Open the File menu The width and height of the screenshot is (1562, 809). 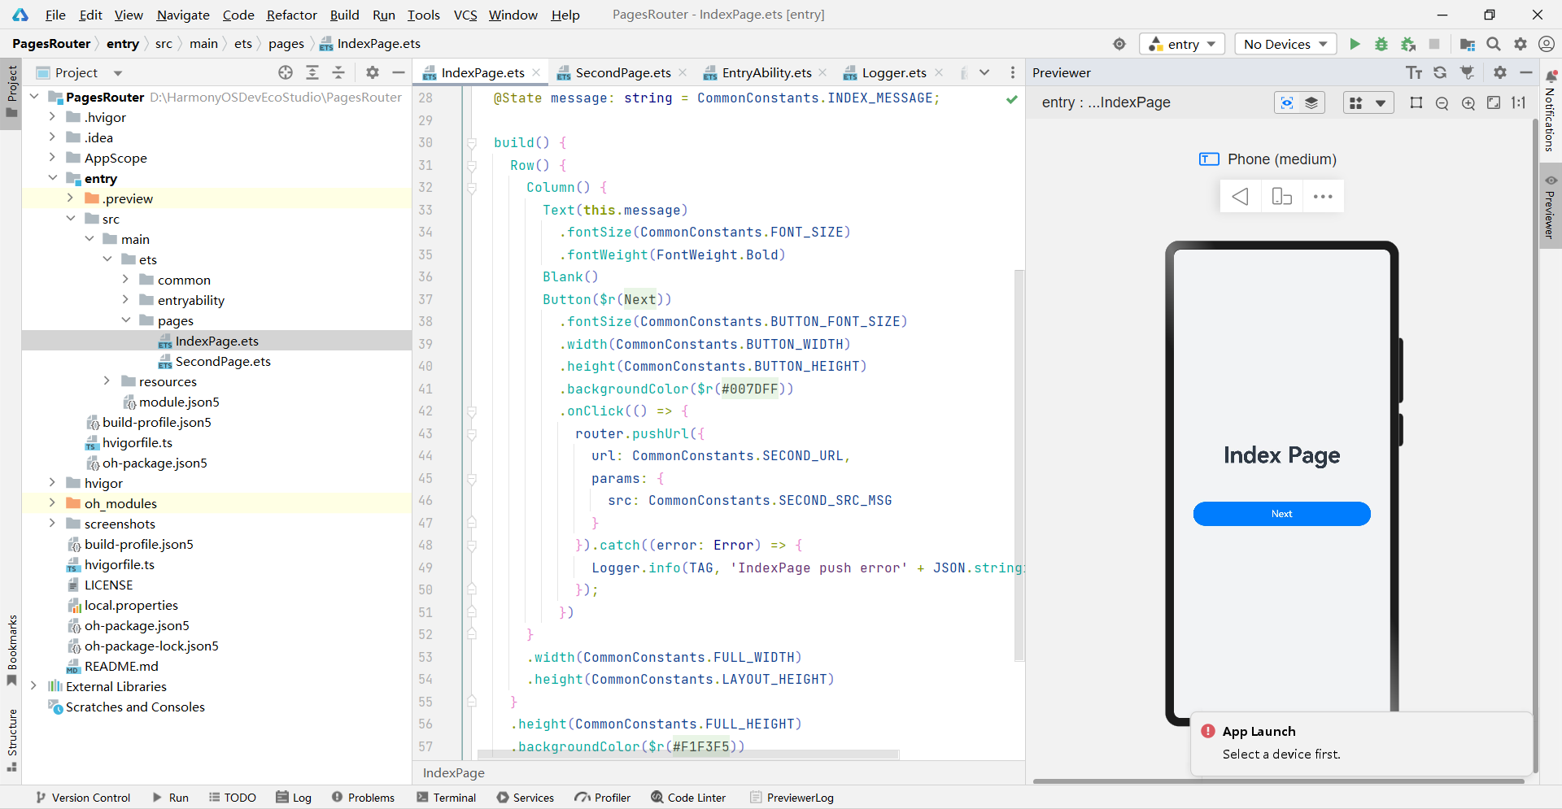[55, 15]
